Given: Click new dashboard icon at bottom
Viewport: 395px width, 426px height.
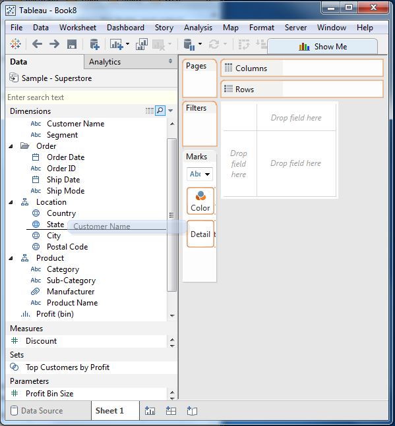Looking at the screenshot, I should (171, 410).
